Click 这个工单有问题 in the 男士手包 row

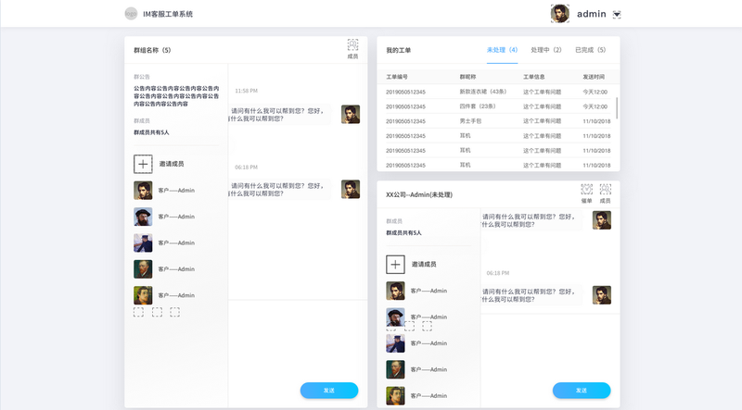(542, 121)
